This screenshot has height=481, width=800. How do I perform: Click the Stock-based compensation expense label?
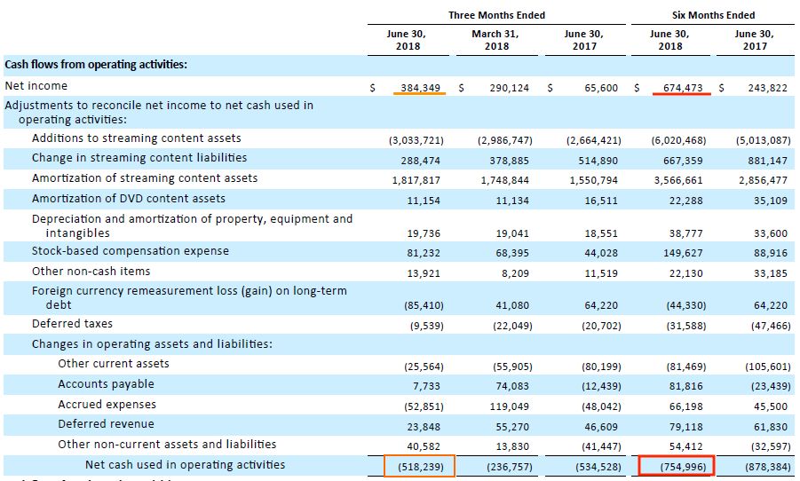[x=131, y=251]
